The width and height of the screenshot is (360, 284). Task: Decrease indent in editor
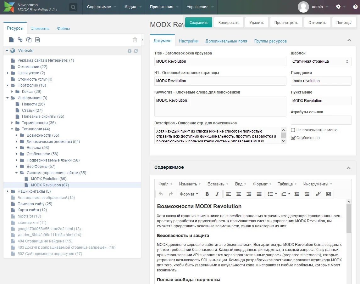[297, 194]
